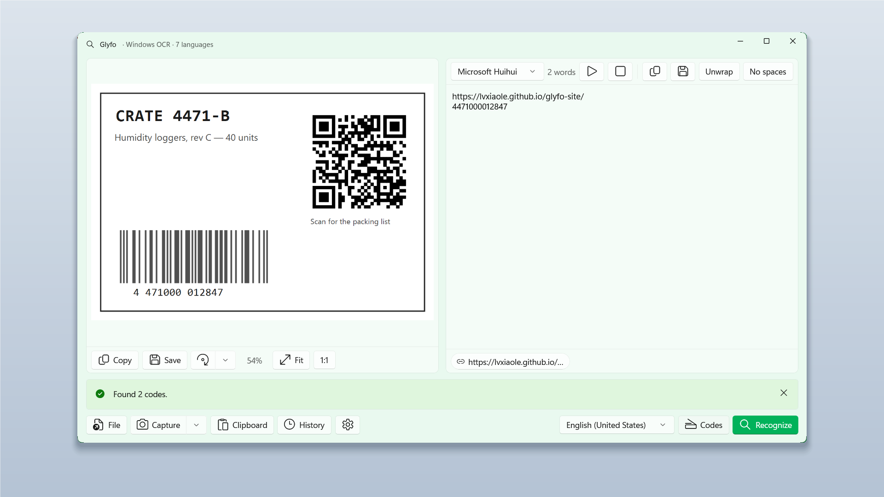The width and height of the screenshot is (884, 497).
Task: Open the recognition History
Action: pos(304,425)
